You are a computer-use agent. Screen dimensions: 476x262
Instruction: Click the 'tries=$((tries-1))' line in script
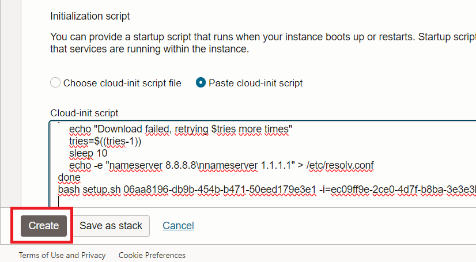[105, 142]
